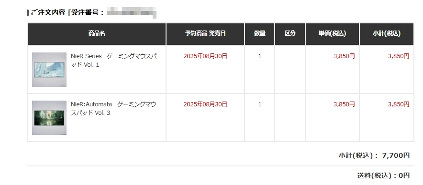Viewport: 423px width, 185px height.
Task: Click the row subtotal 3,850円 for NieR:Automata
Action: pyautogui.click(x=399, y=104)
